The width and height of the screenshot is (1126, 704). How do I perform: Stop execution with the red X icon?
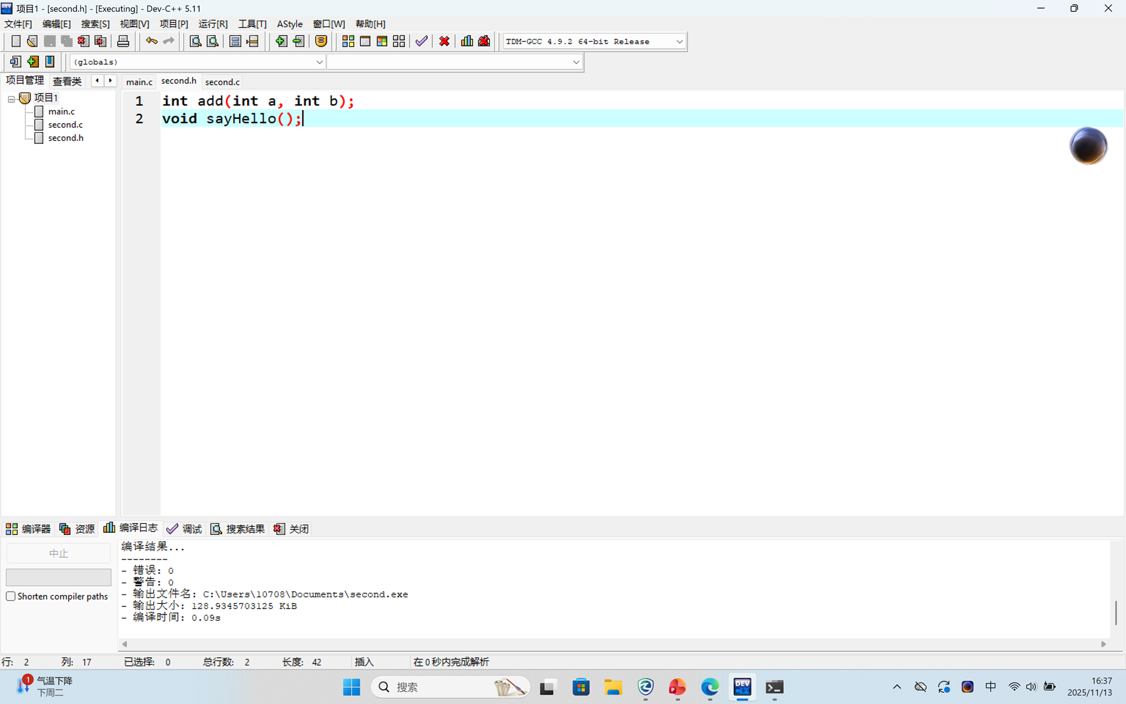point(444,41)
